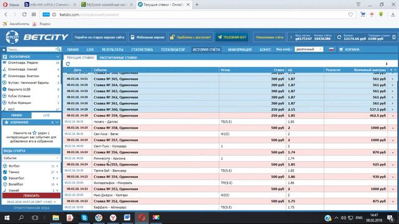Reload page with browser refresh button
Image resolution: width=399 pixels, height=224 pixels.
click(x=24, y=14)
